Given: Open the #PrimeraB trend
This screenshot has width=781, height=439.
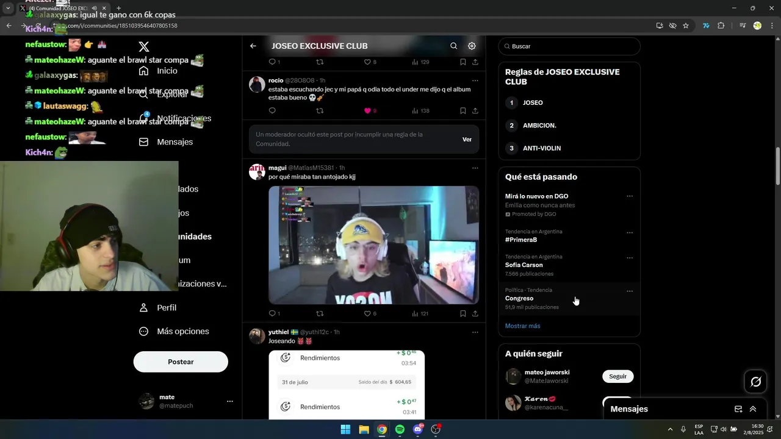Looking at the screenshot, I should click(569, 236).
